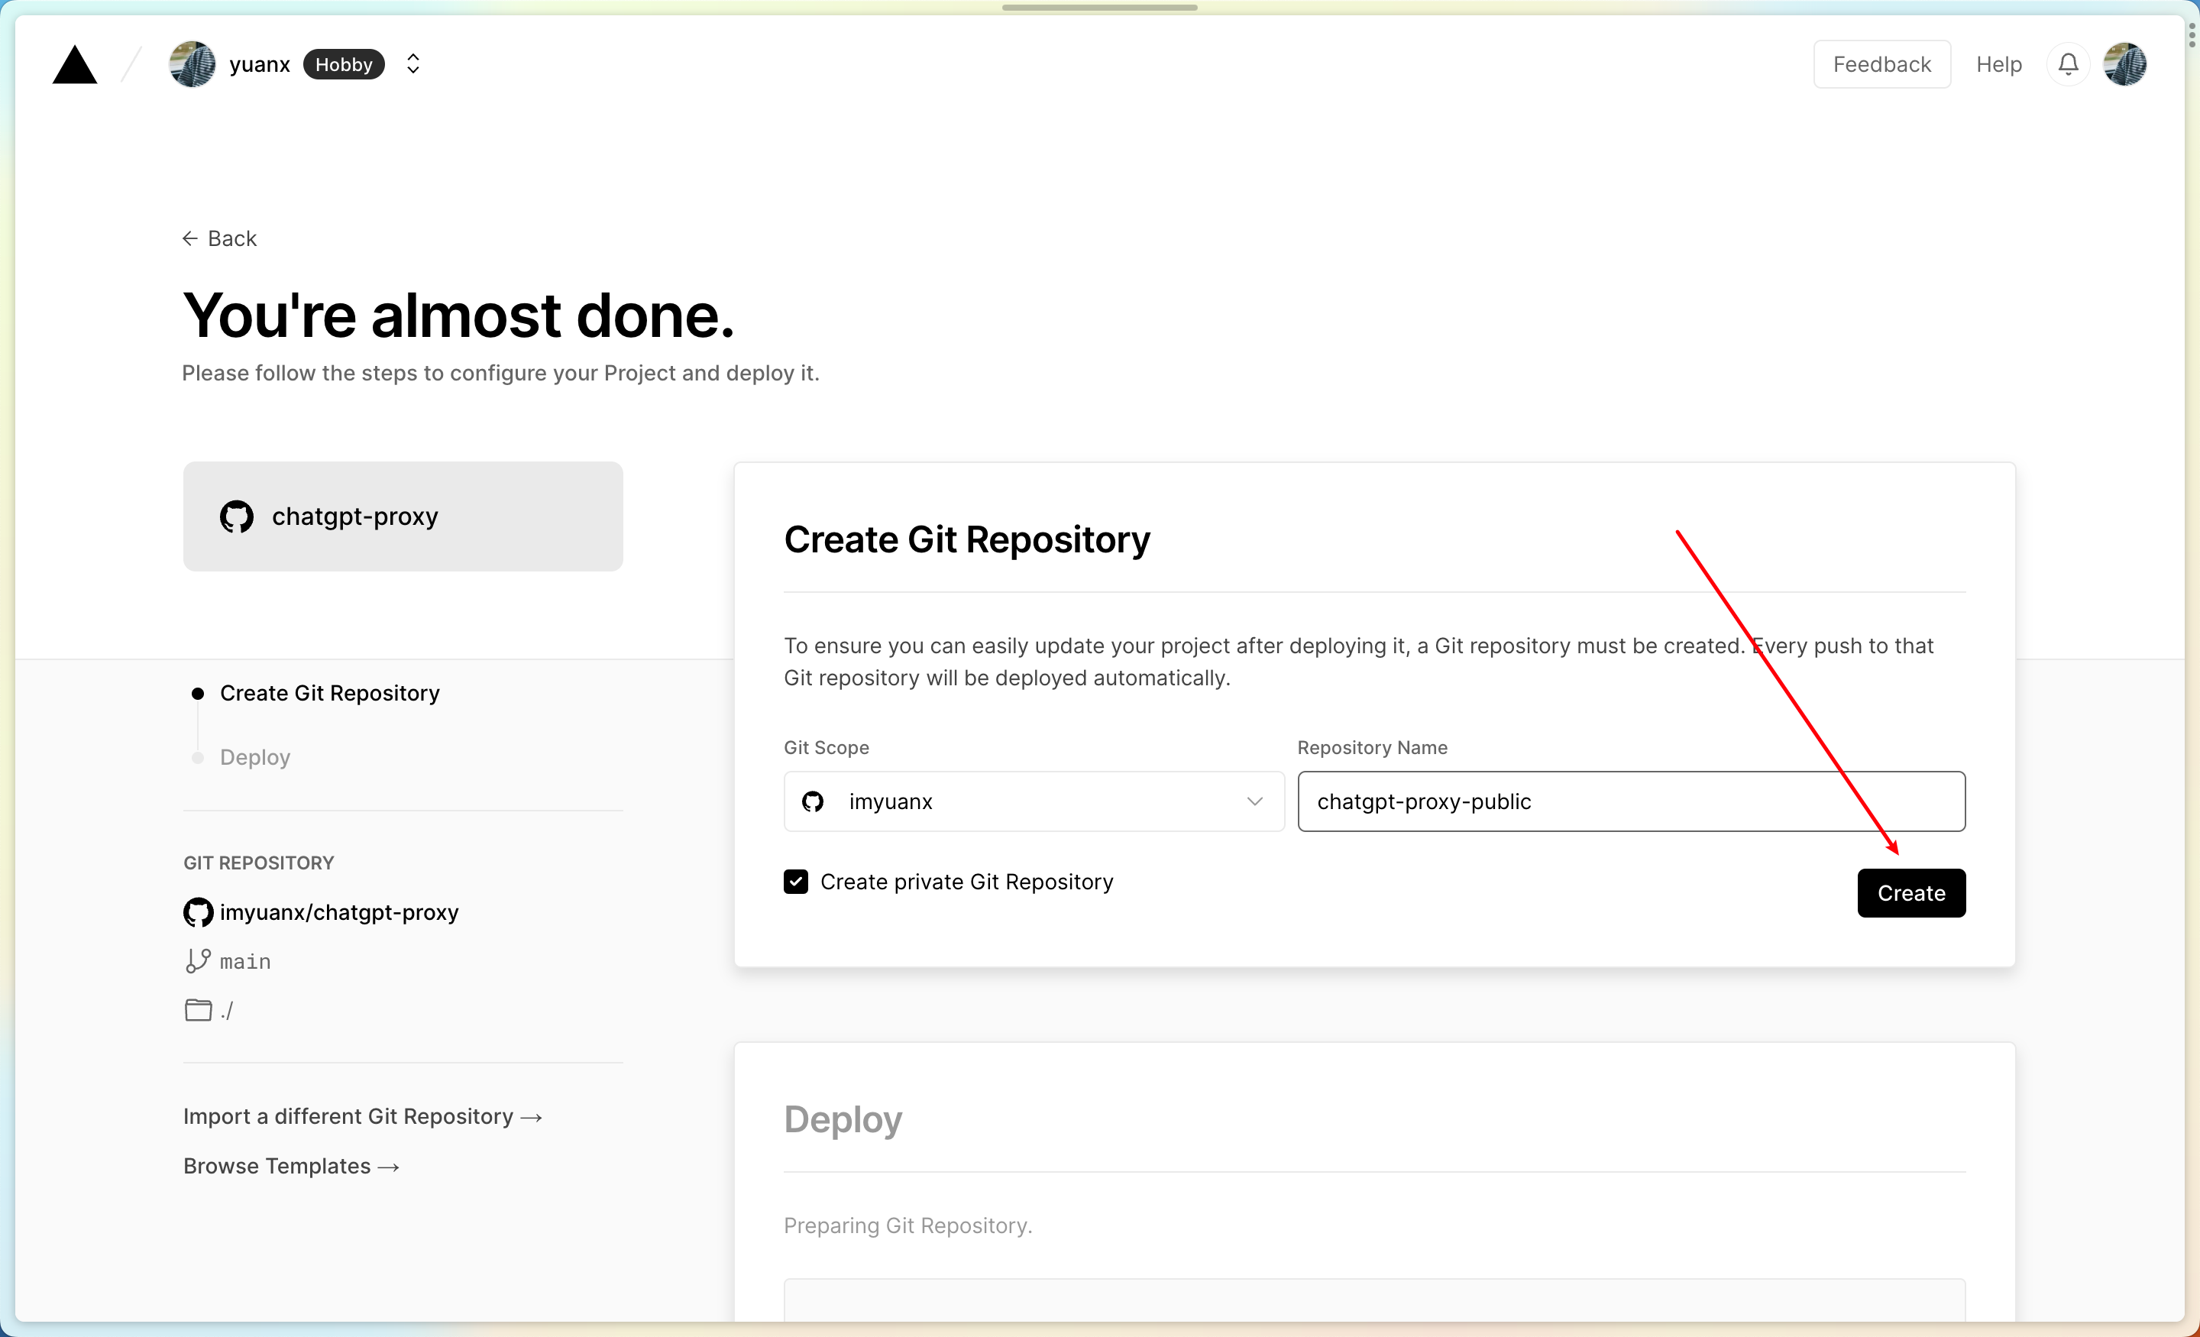Expand the team switcher chevrons

click(x=412, y=64)
